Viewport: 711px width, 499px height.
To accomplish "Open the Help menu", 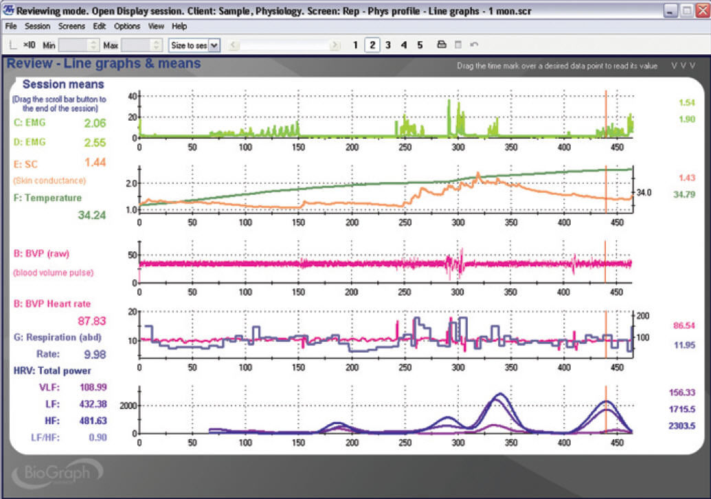I will coord(179,26).
